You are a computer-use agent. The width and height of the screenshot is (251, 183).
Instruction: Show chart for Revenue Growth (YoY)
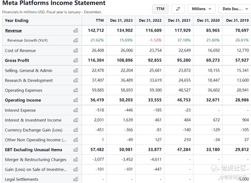[x=76, y=40]
